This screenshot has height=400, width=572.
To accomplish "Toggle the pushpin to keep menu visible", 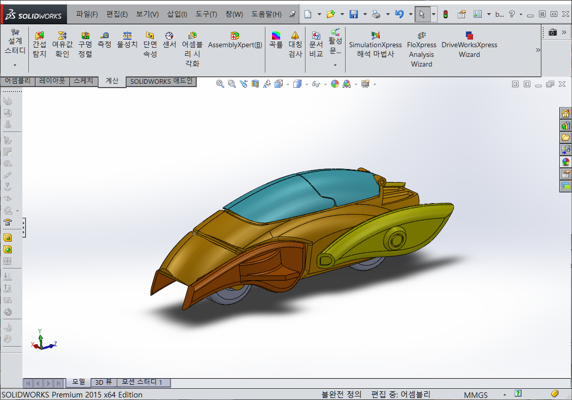I will [x=292, y=14].
